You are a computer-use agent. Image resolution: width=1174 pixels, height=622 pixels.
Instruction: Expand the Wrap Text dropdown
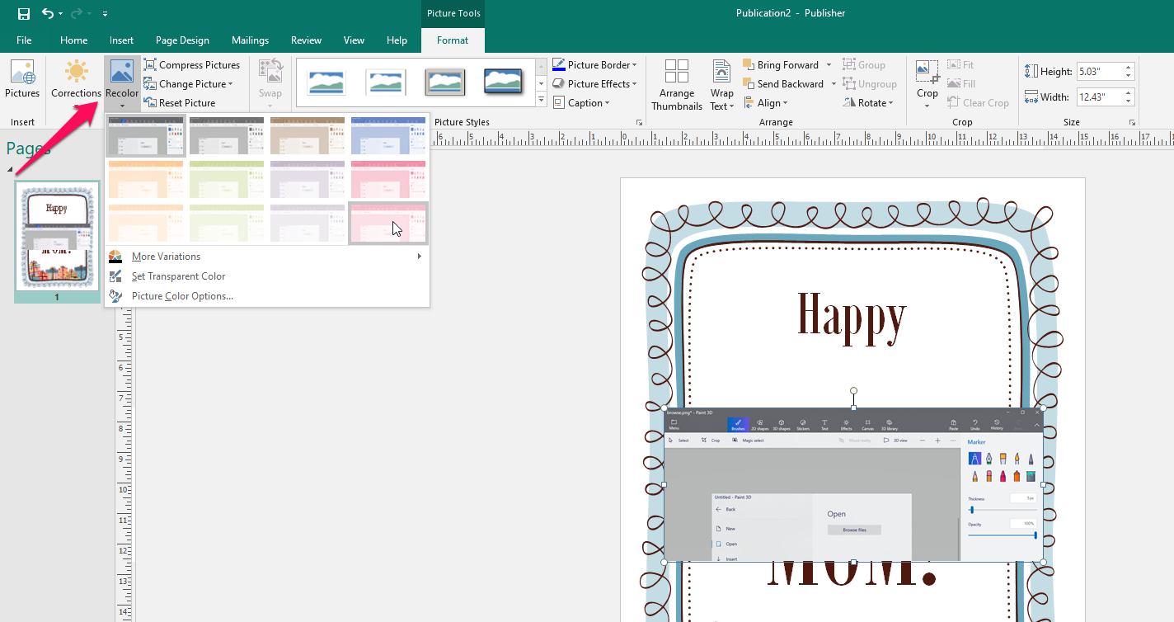coord(721,83)
